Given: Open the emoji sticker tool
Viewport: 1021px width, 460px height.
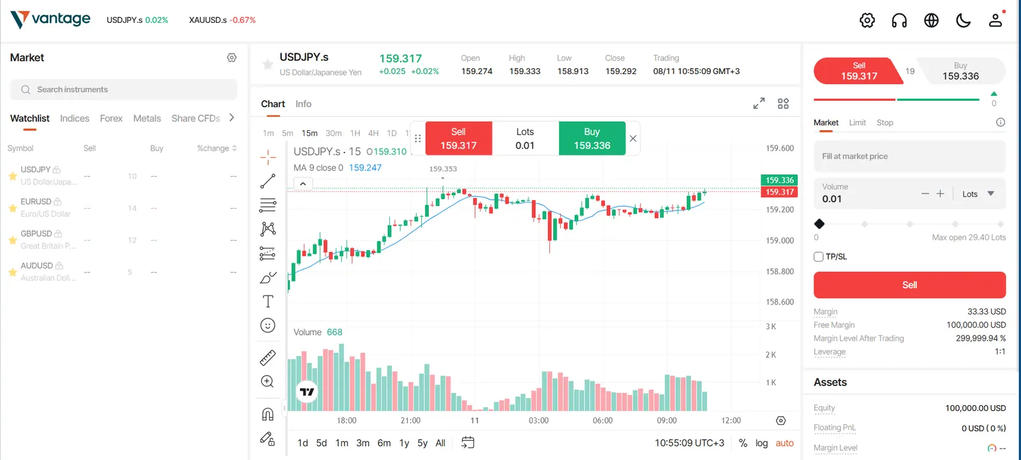Looking at the screenshot, I should [268, 325].
